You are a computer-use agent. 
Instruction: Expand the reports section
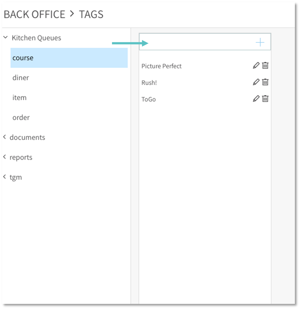(5, 157)
